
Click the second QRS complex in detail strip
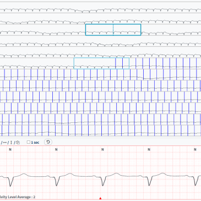57,181
